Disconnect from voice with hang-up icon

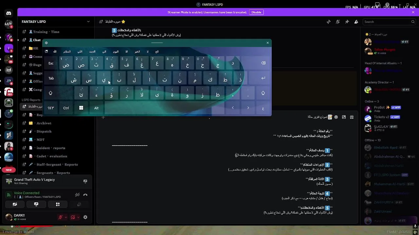pyautogui.click(x=85, y=195)
